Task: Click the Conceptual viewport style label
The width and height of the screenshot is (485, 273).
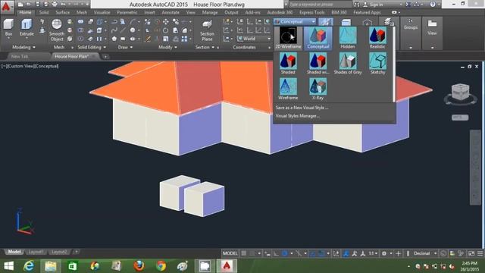Action: pos(46,66)
